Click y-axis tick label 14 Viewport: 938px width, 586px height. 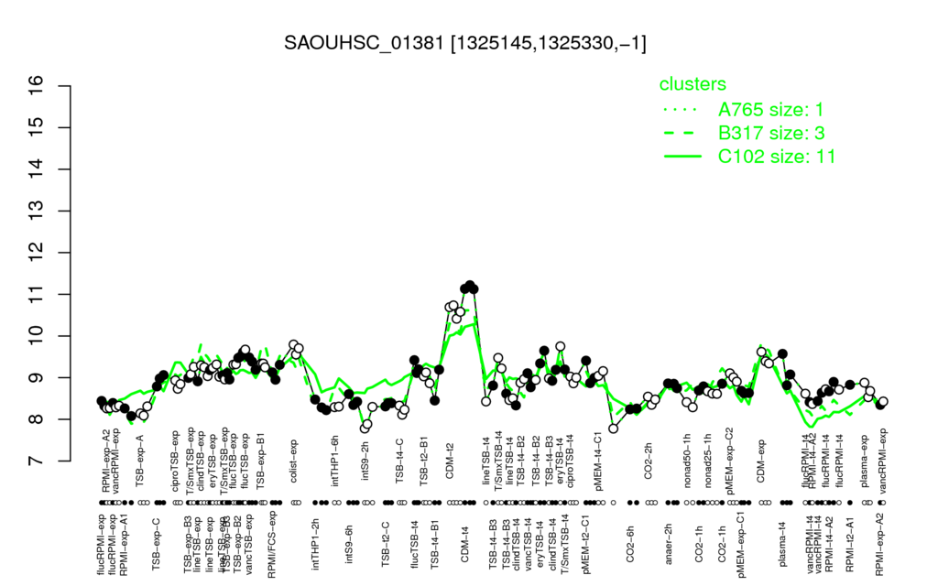pyautogui.click(x=37, y=169)
